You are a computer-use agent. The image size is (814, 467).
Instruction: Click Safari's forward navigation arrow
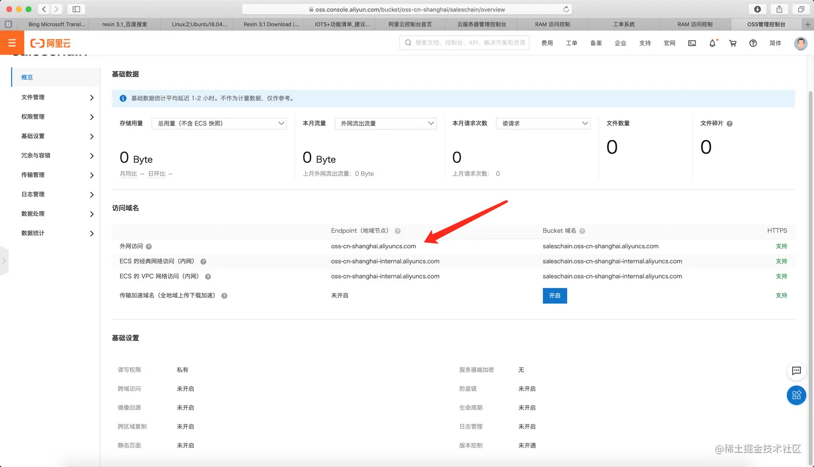tap(57, 9)
